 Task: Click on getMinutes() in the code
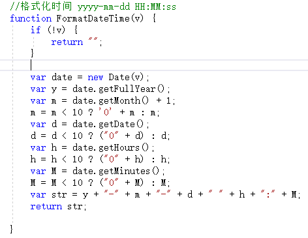129,171
